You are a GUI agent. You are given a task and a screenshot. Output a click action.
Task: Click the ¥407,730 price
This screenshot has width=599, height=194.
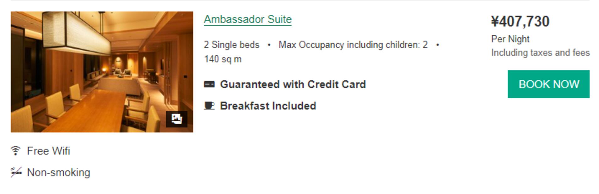tap(520, 22)
